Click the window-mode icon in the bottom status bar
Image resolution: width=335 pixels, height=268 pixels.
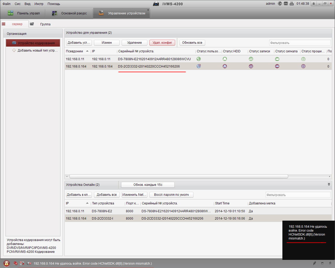click(322, 263)
